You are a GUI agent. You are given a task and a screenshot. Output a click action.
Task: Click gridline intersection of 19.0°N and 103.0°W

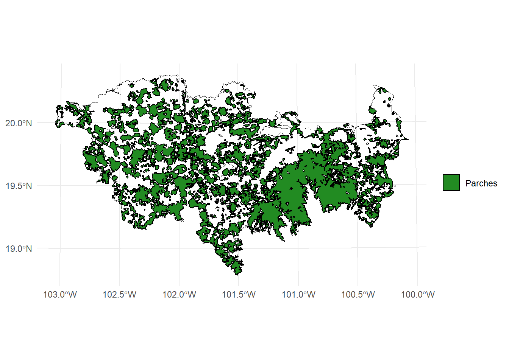click(x=60, y=248)
